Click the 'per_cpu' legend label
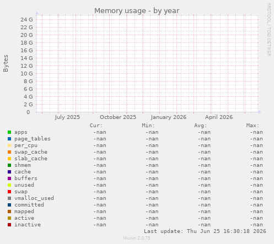The height and width of the screenshot is (244, 274). point(26,145)
